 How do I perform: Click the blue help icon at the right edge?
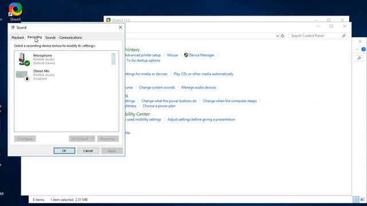364,49
